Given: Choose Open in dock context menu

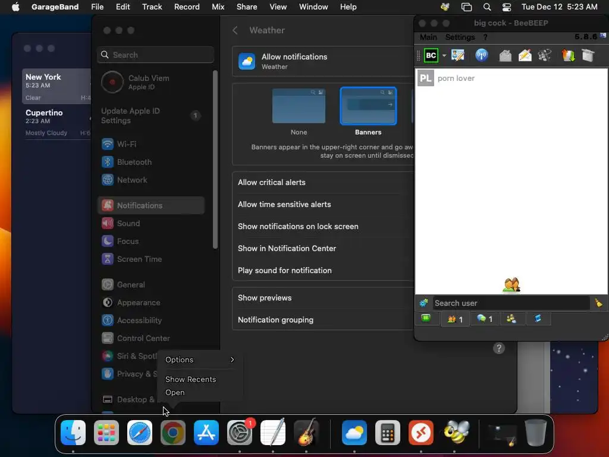Looking at the screenshot, I should (175, 393).
